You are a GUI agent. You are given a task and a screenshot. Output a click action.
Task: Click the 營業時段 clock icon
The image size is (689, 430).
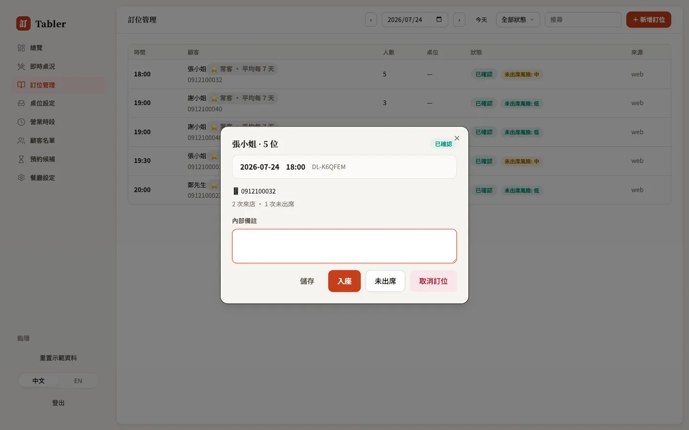pos(21,122)
